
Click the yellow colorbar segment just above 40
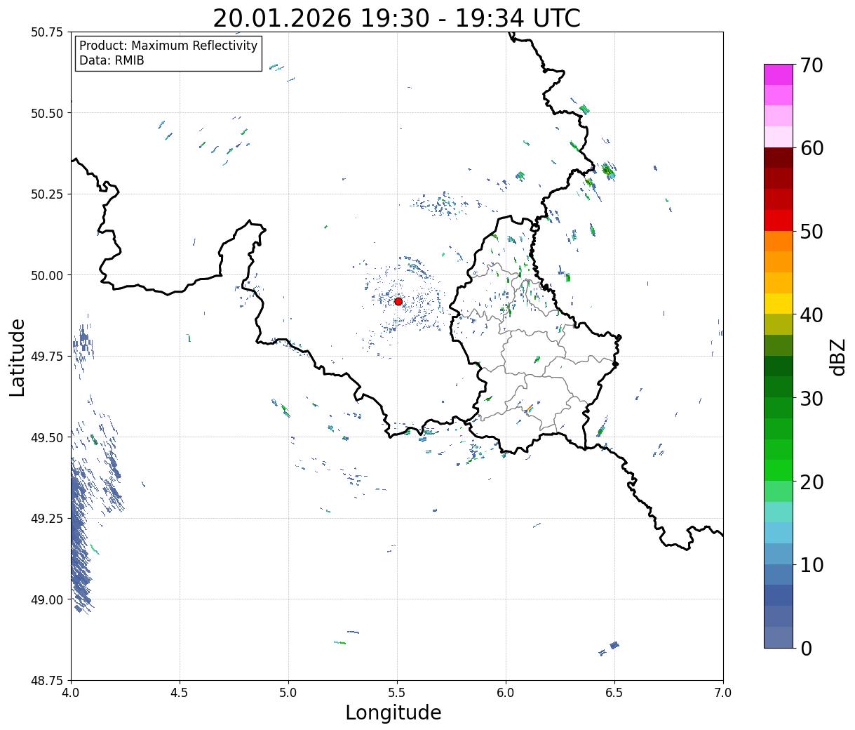pyautogui.click(x=779, y=303)
